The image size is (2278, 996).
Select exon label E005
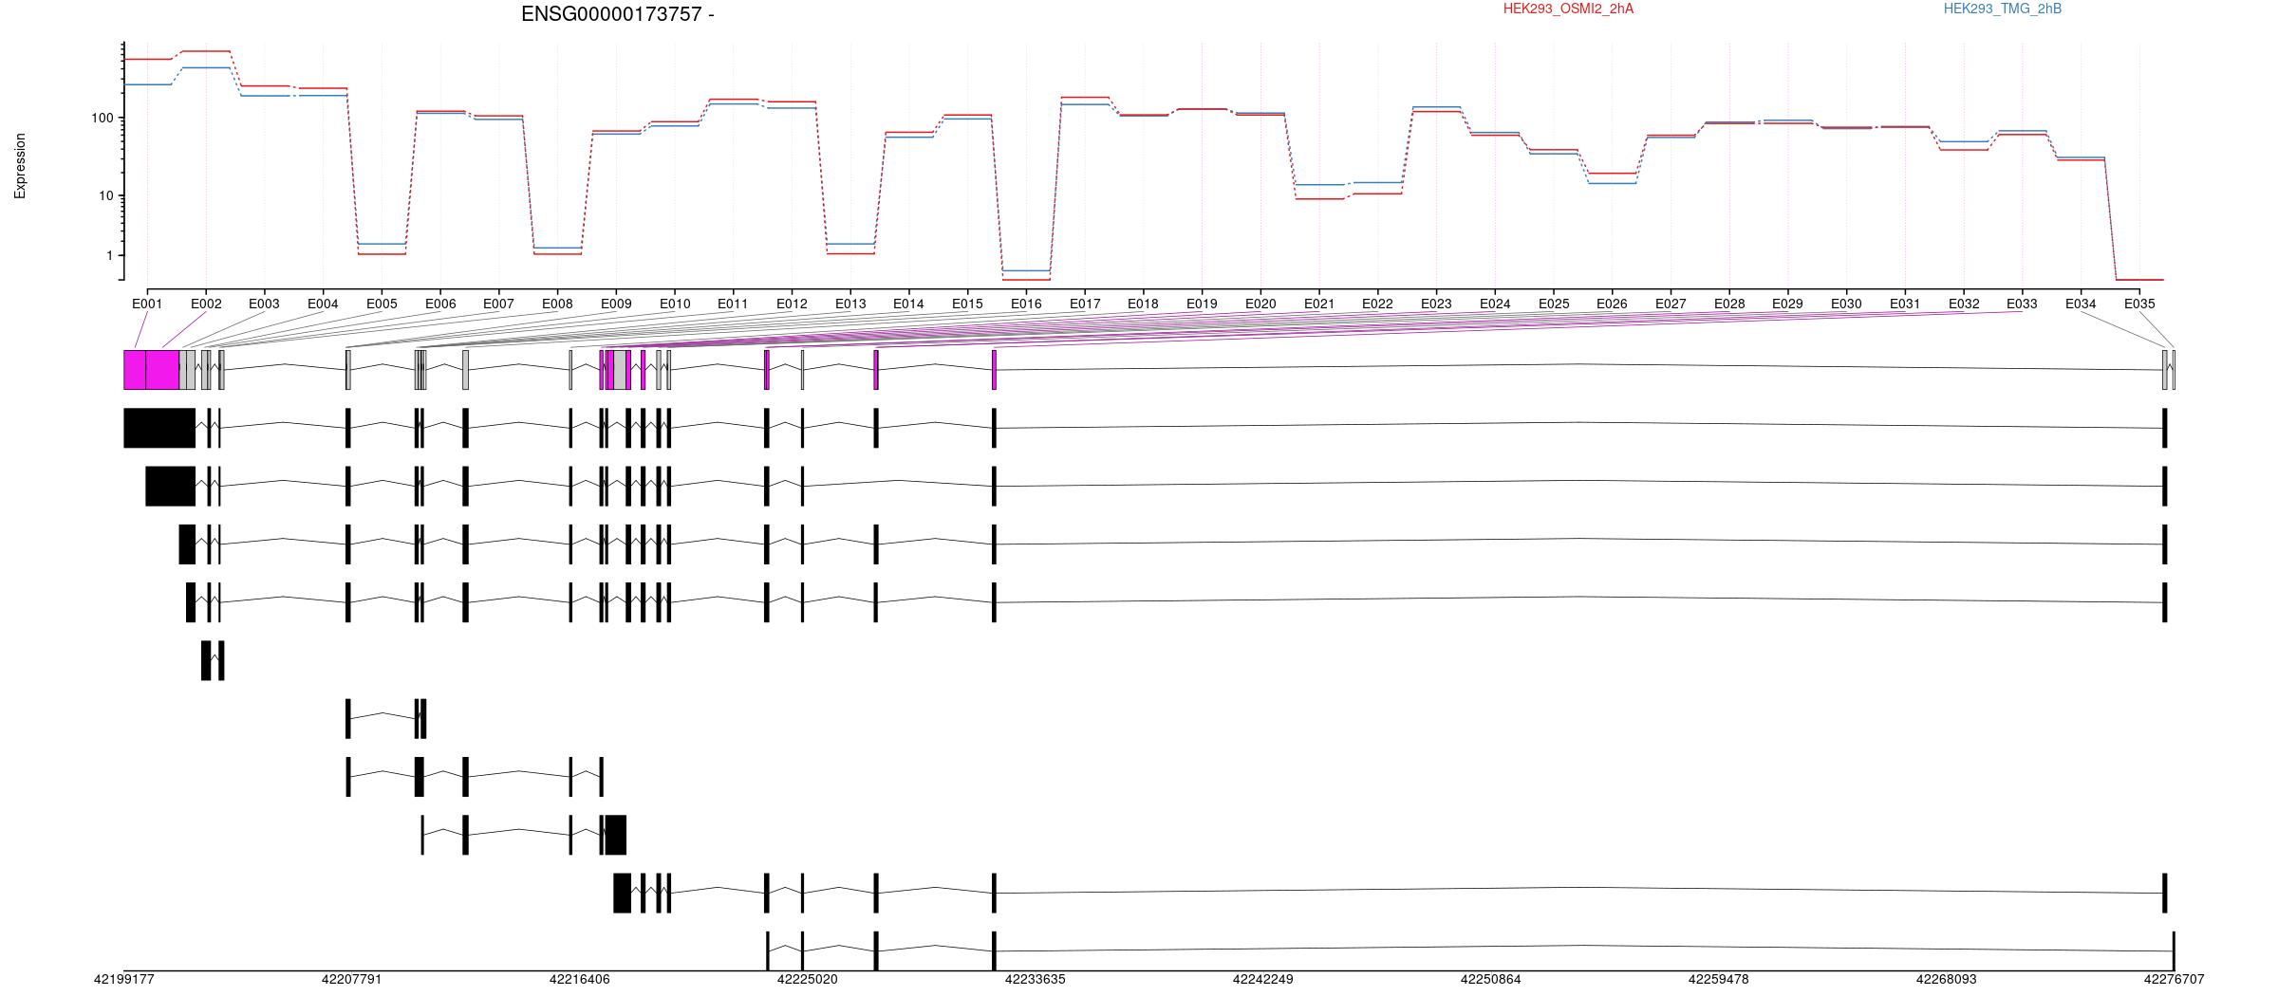point(382,304)
